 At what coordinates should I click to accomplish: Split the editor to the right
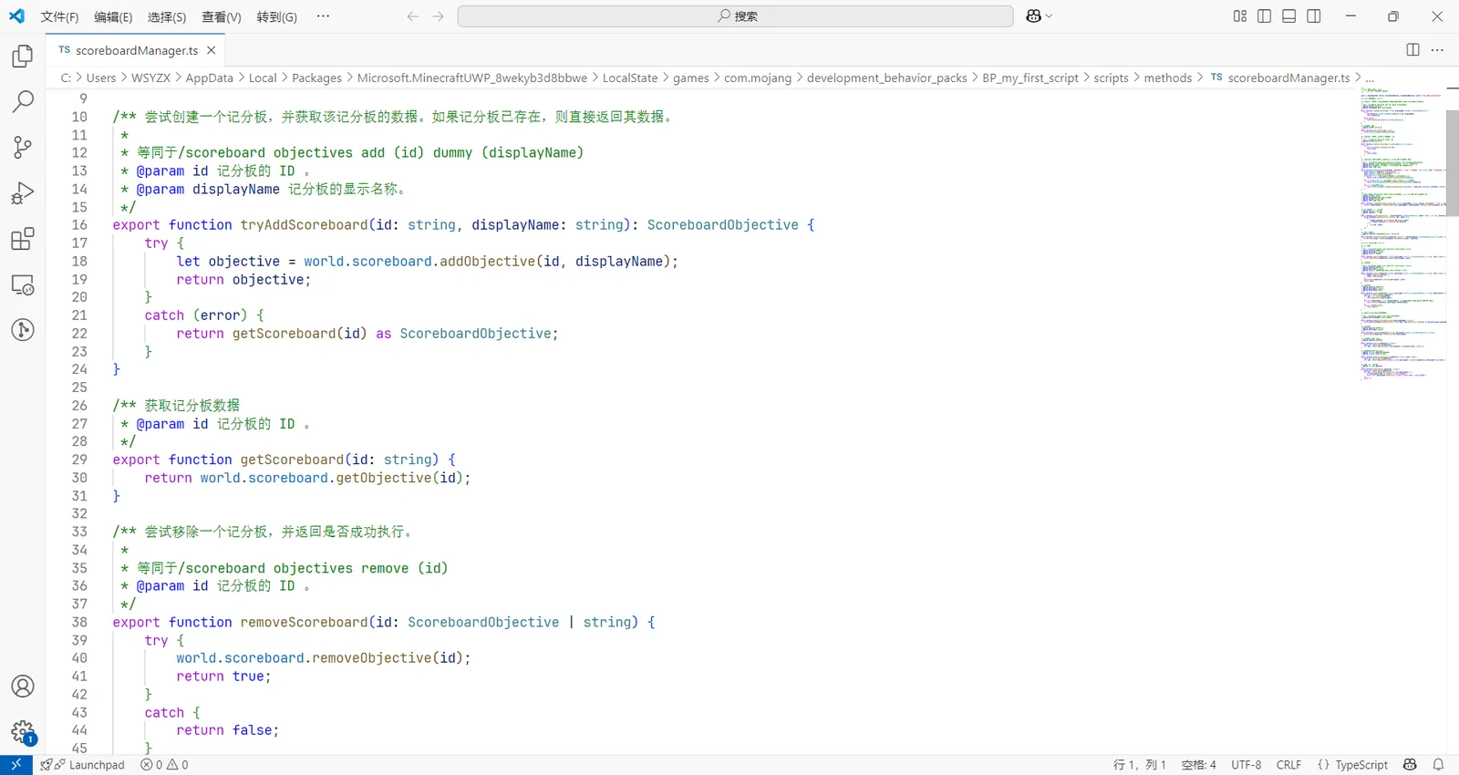coord(1412,50)
